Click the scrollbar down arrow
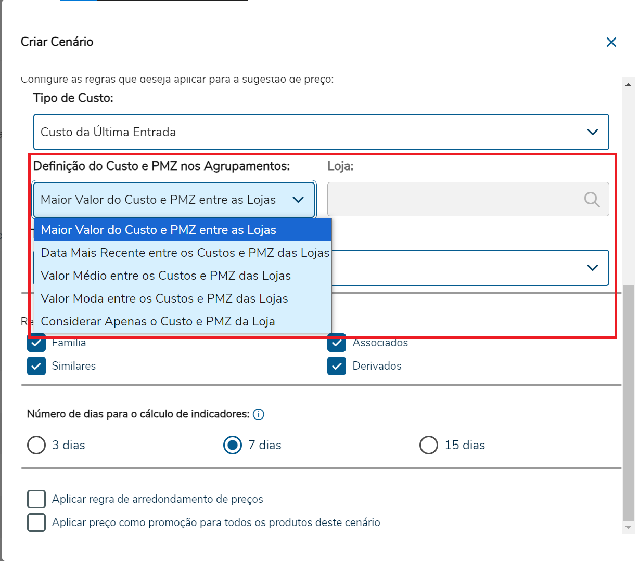This screenshot has width=639, height=562. pyautogui.click(x=628, y=528)
